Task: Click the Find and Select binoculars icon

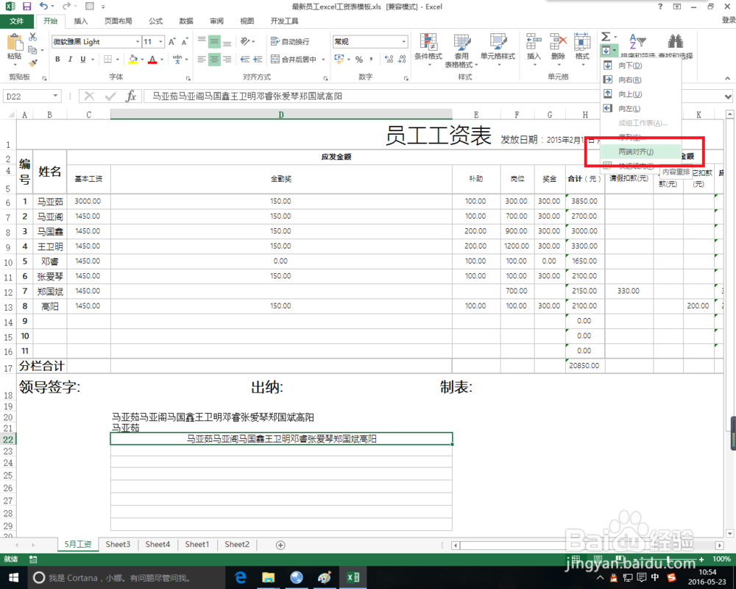Action: coord(676,41)
